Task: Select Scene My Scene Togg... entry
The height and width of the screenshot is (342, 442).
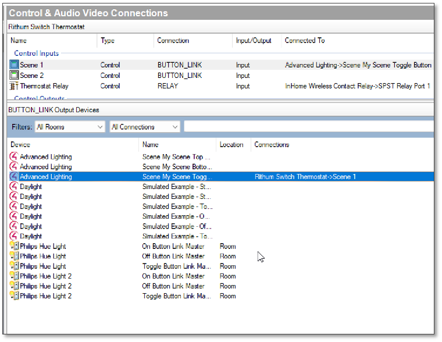Action: coord(177,177)
